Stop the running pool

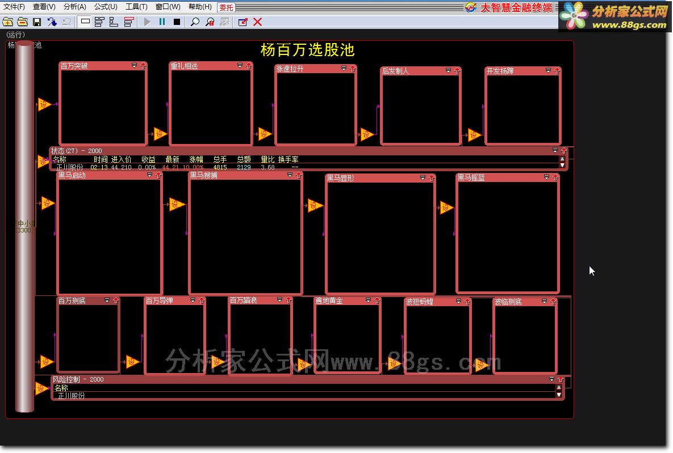[177, 22]
